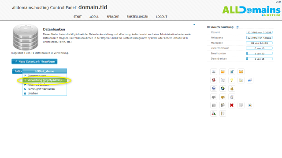Click the Gesamt resource label

[x=215, y=32]
